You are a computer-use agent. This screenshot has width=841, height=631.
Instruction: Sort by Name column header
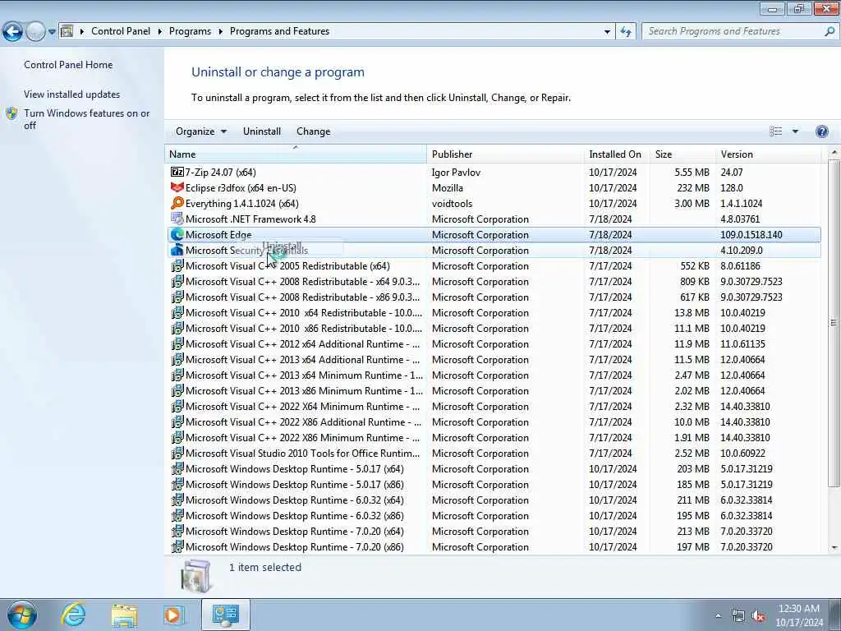pos(296,154)
